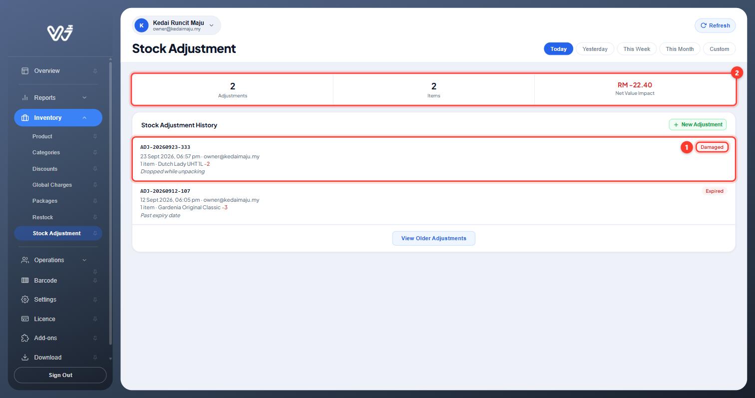
Task: Expand the Reports menu chevron
Action: point(84,98)
